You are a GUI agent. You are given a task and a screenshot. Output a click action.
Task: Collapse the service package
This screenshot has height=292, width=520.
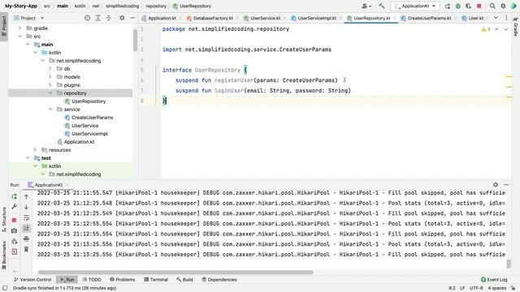50,109
